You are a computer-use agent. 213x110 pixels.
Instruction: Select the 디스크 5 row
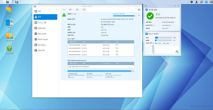pos(101,55)
